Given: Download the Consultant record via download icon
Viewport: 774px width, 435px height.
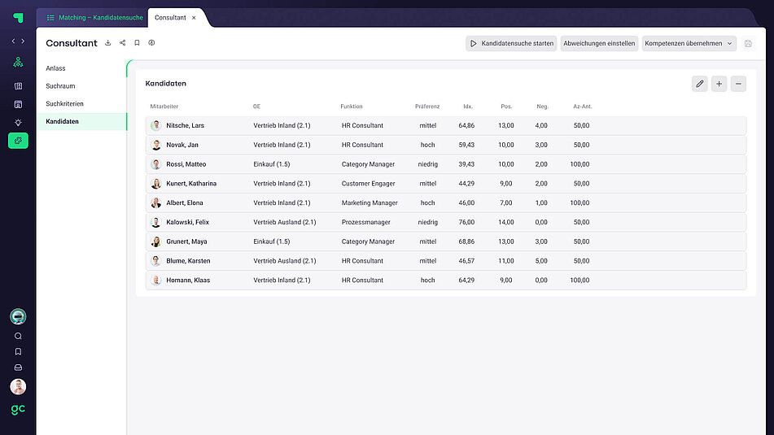Looking at the screenshot, I should click(x=107, y=43).
